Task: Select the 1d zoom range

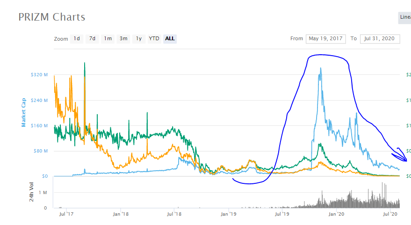Action: [x=77, y=39]
